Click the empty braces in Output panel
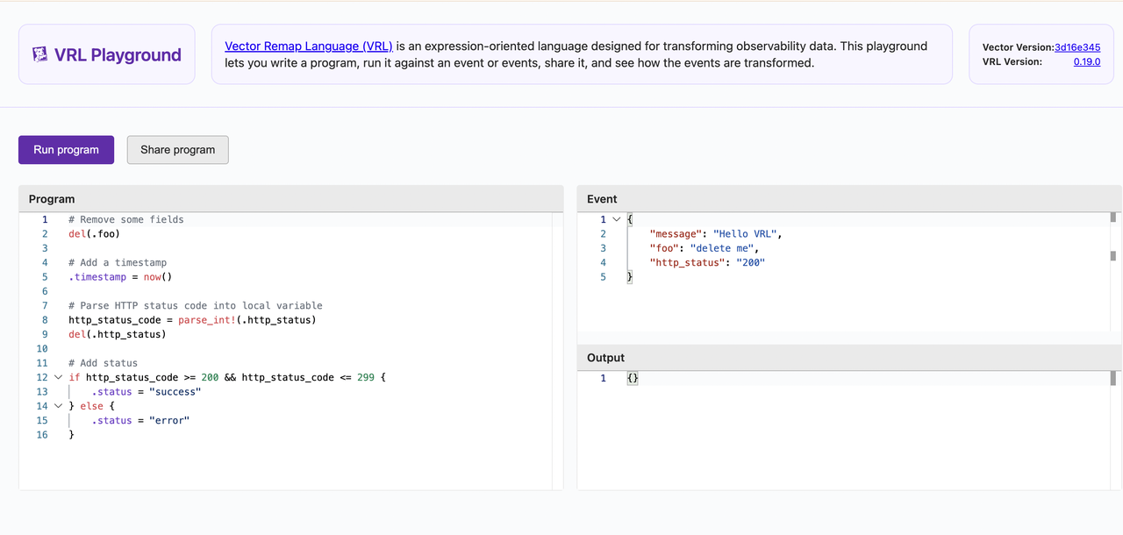Screen dimensions: 1123x535 (x=633, y=378)
